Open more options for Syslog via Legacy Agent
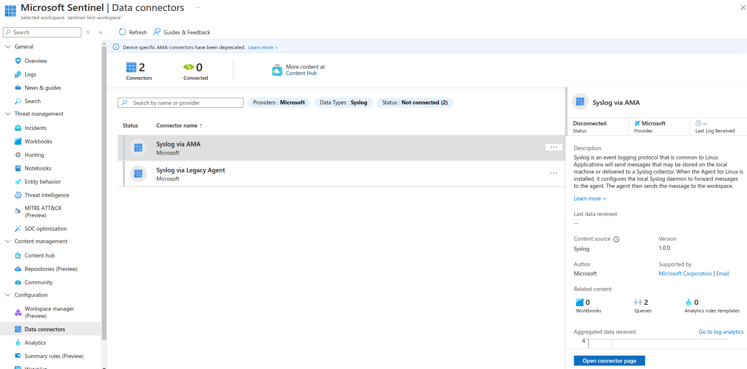Viewport: 747px width, 369px height. (x=554, y=173)
